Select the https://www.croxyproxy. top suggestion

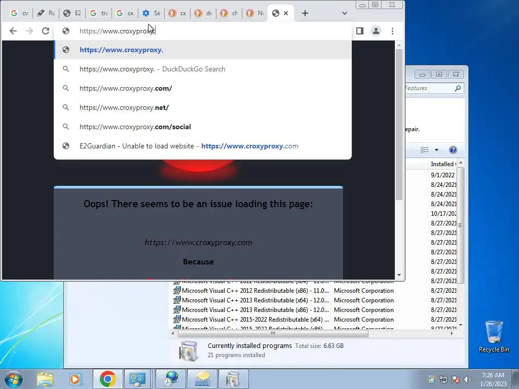coord(203,50)
